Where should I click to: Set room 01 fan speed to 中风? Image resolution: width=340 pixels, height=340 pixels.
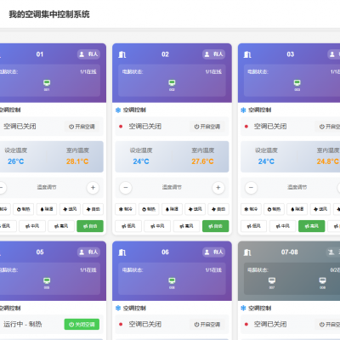click(32, 226)
